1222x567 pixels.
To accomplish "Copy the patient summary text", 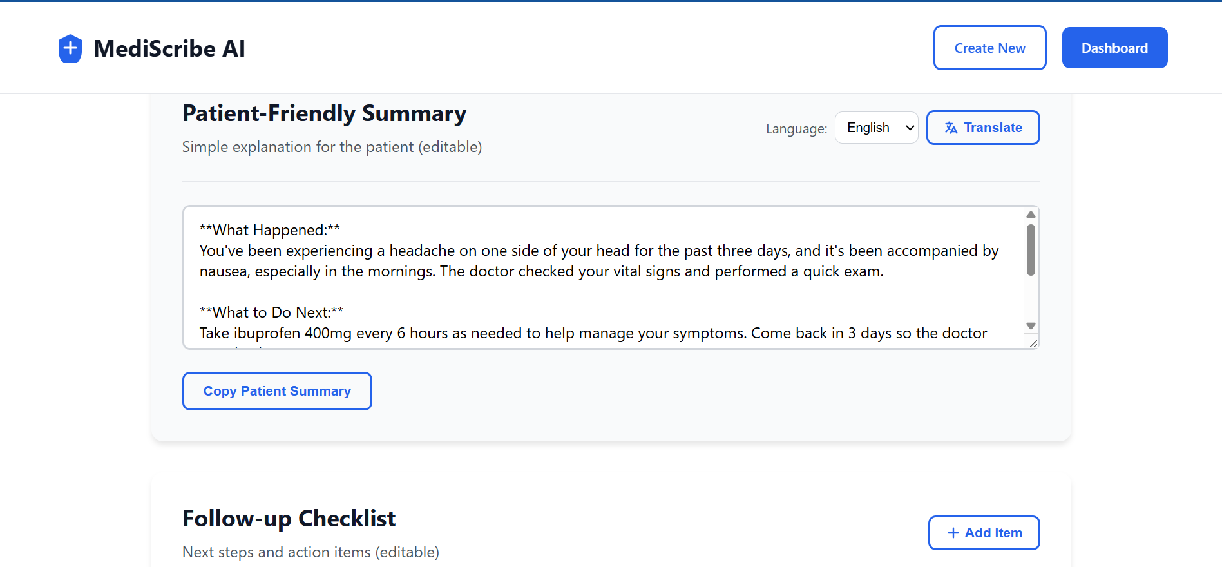I will tap(277, 391).
